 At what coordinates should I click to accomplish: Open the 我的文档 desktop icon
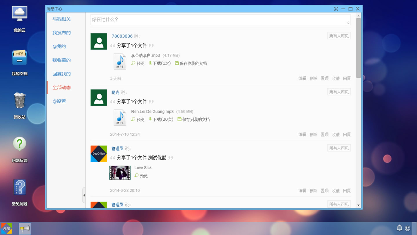[x=19, y=62]
